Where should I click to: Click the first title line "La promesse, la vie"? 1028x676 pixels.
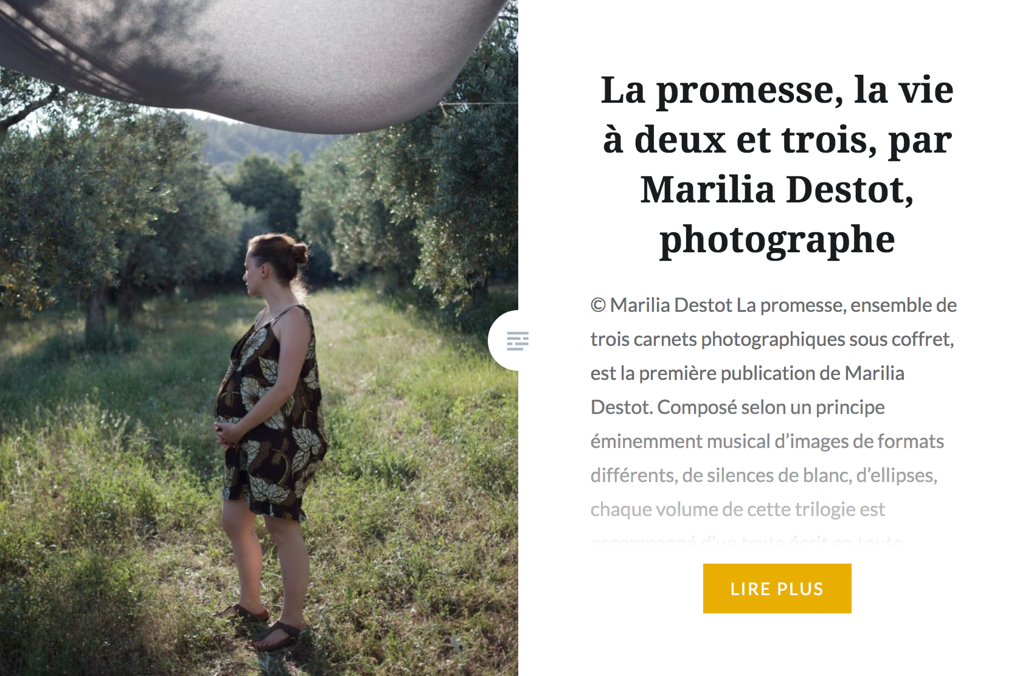(x=777, y=91)
